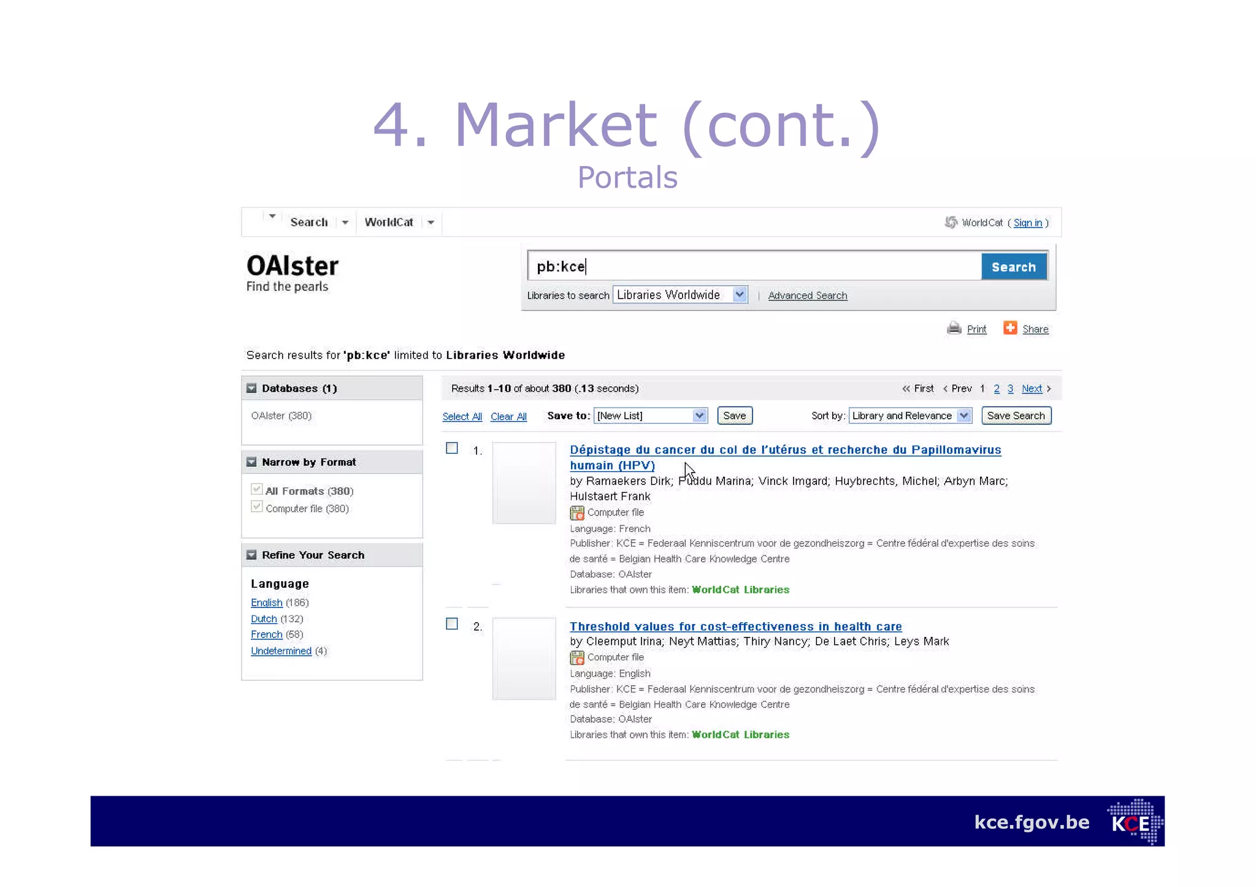Tick the checkbox for result 1

pyautogui.click(x=452, y=448)
